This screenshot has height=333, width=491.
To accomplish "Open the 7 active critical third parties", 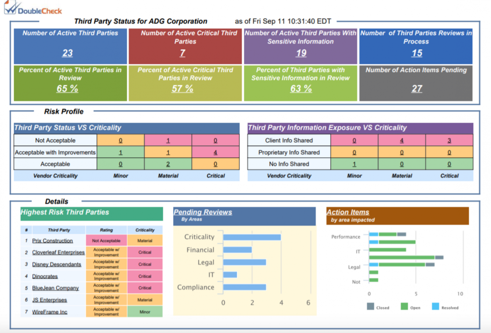I will (183, 53).
